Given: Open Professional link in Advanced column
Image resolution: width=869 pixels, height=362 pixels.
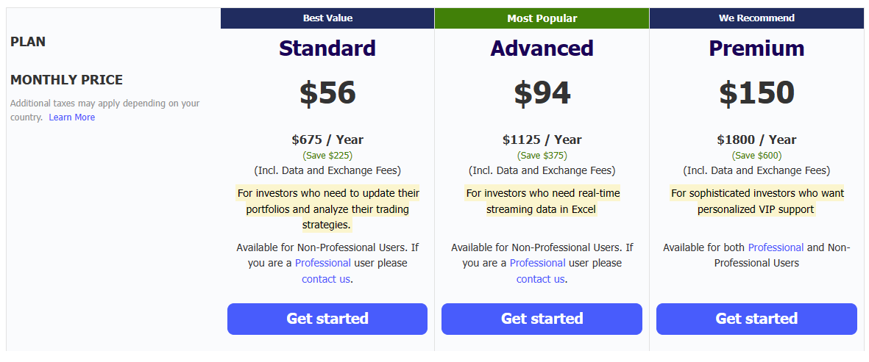Looking at the screenshot, I should [x=538, y=263].
